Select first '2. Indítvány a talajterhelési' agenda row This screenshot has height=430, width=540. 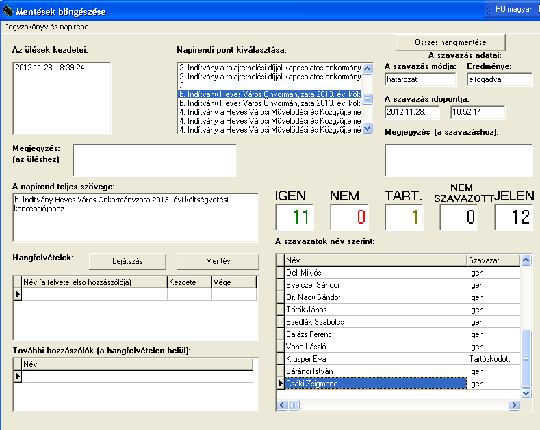pyautogui.click(x=270, y=68)
